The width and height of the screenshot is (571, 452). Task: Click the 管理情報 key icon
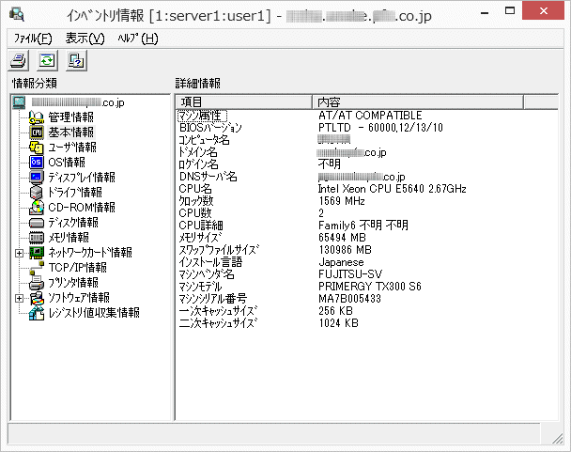coord(37,117)
